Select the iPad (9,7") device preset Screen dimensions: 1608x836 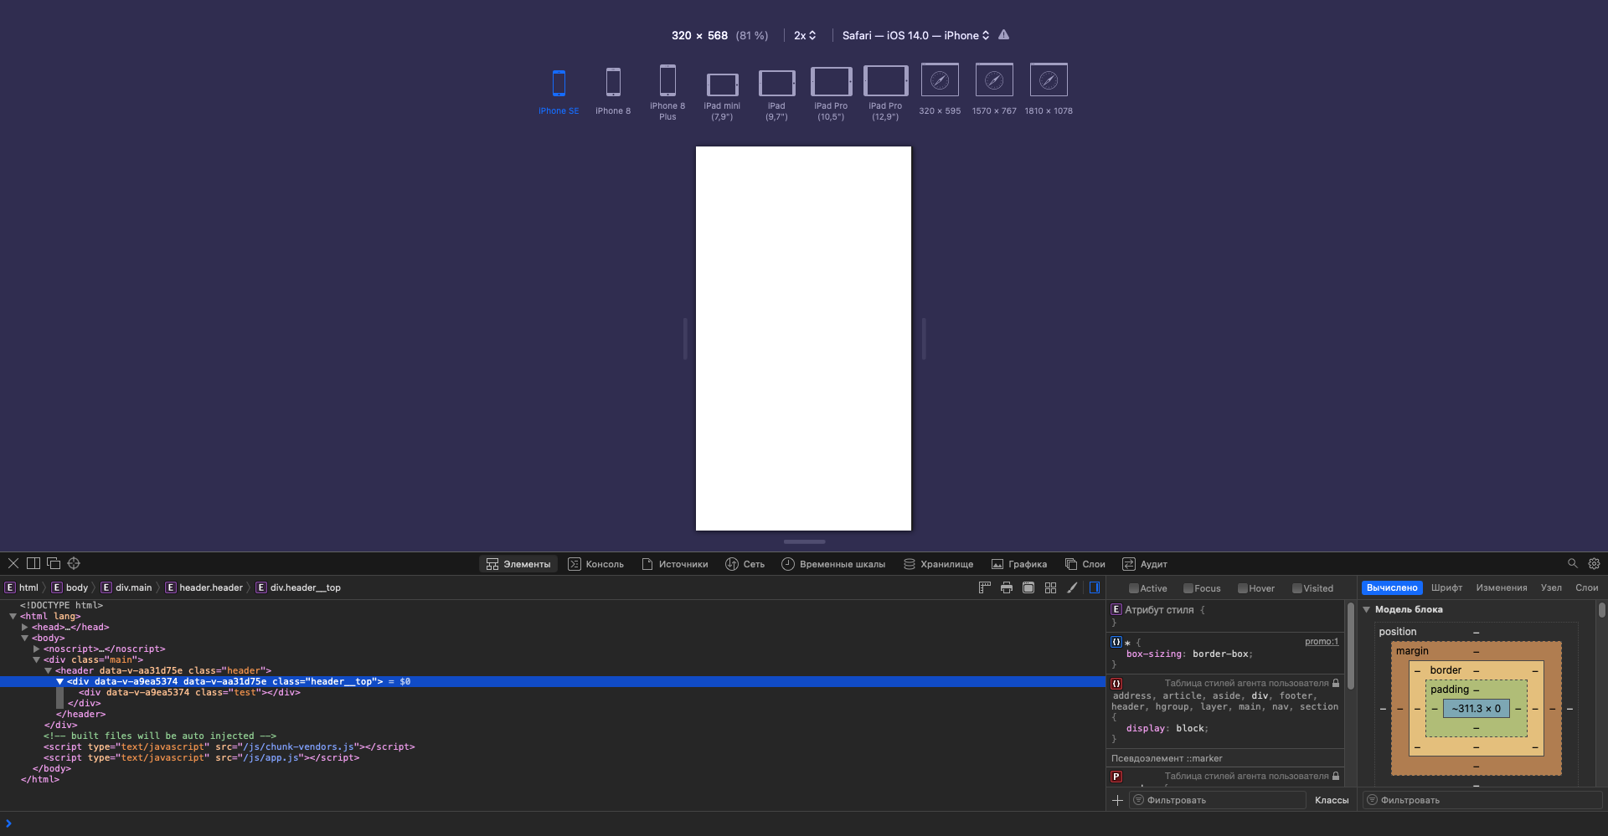tap(776, 95)
